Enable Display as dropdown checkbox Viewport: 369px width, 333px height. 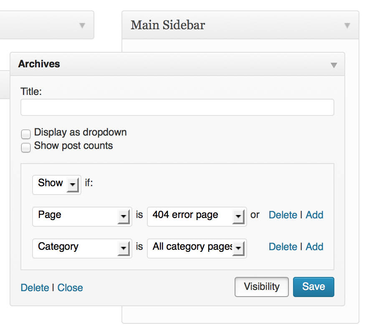(26, 134)
